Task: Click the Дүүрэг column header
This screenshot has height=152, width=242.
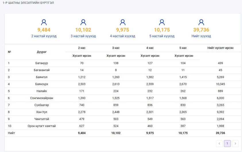Action: (x=42, y=52)
